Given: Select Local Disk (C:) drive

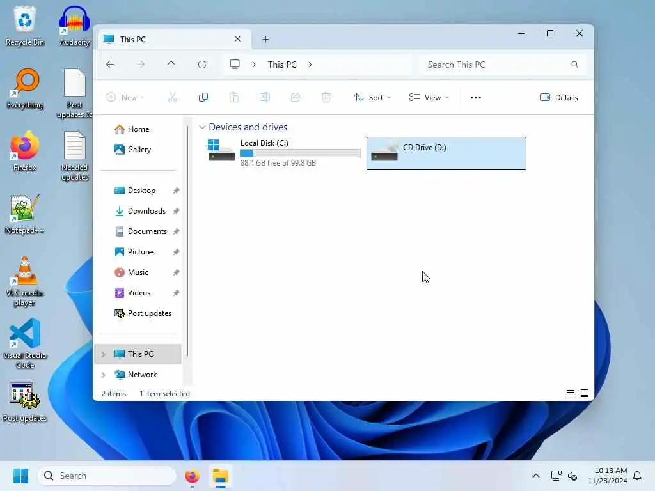Looking at the screenshot, I should point(284,153).
